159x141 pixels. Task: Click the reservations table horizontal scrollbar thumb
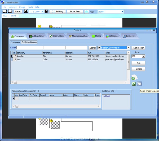point(17,106)
